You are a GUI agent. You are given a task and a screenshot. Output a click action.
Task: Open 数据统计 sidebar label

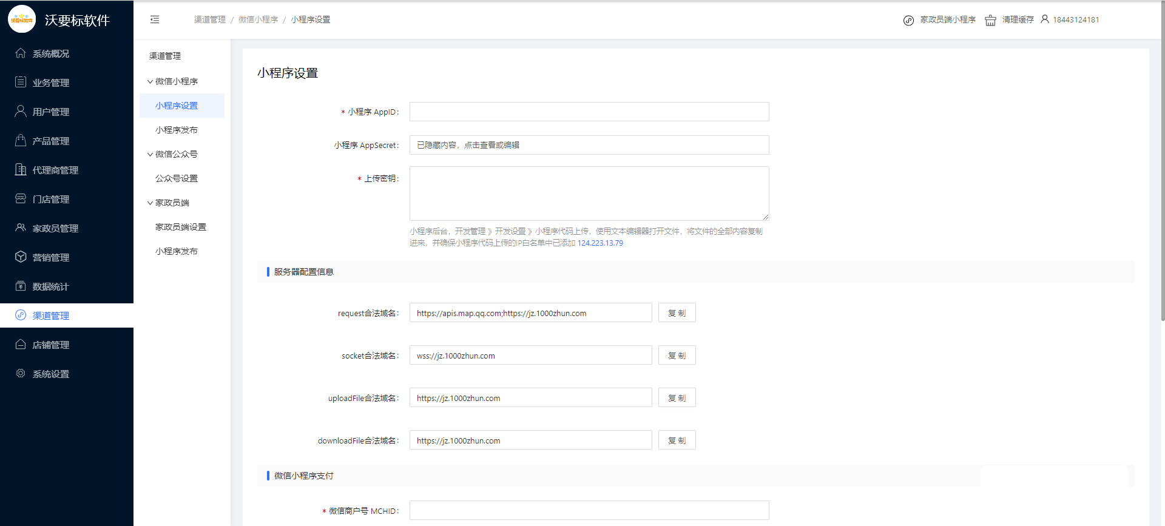coord(51,286)
